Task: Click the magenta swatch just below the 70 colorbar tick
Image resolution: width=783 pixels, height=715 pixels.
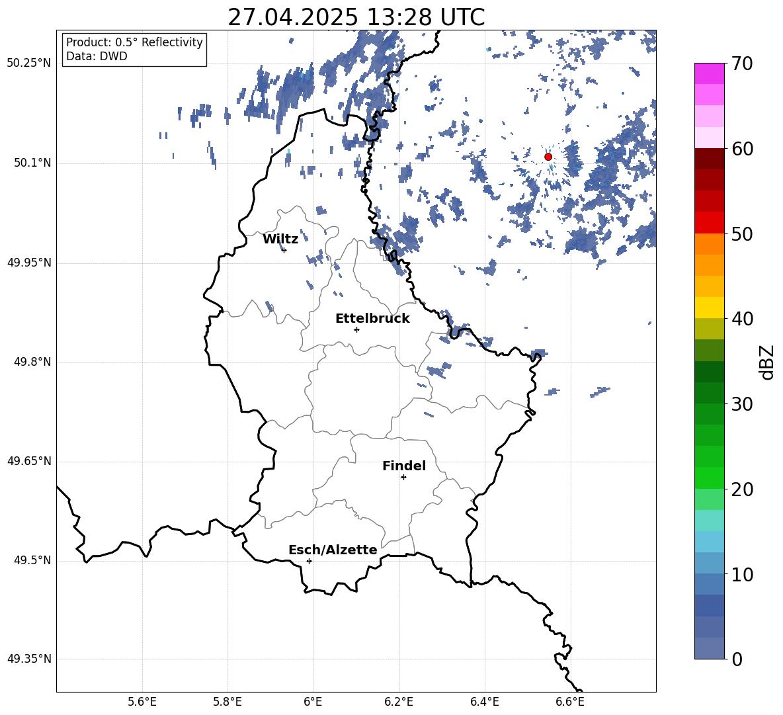Action: [x=710, y=73]
